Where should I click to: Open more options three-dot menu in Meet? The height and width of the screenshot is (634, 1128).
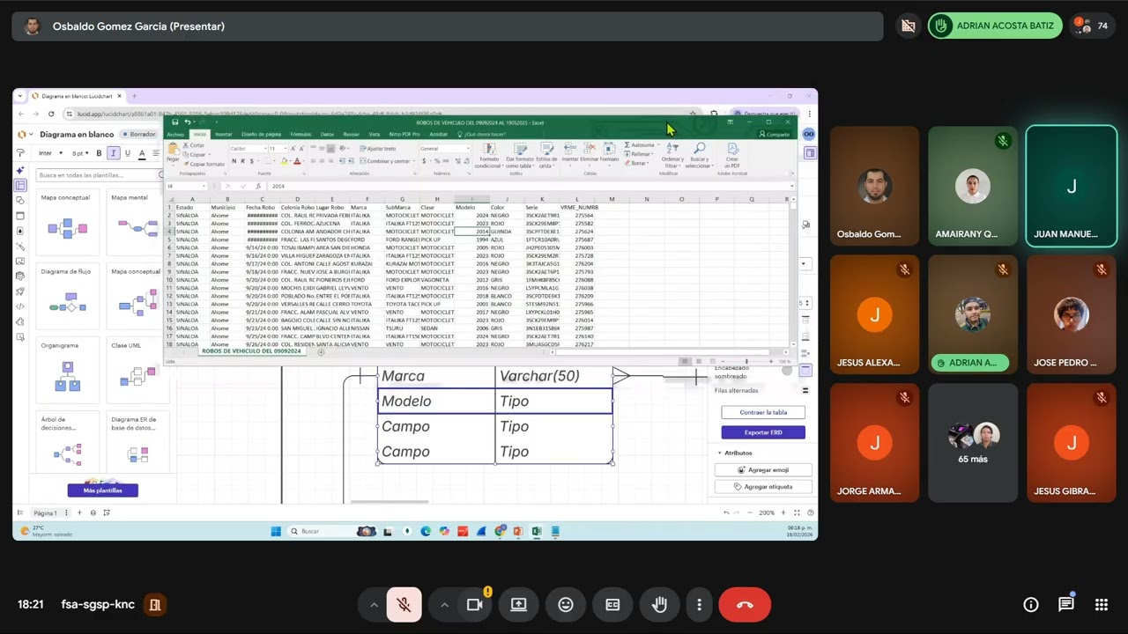coord(699,605)
